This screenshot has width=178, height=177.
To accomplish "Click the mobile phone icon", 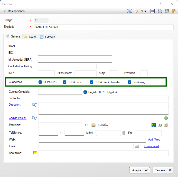I will click(124, 133).
